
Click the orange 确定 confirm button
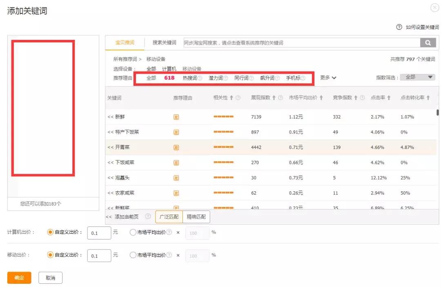click(x=19, y=278)
